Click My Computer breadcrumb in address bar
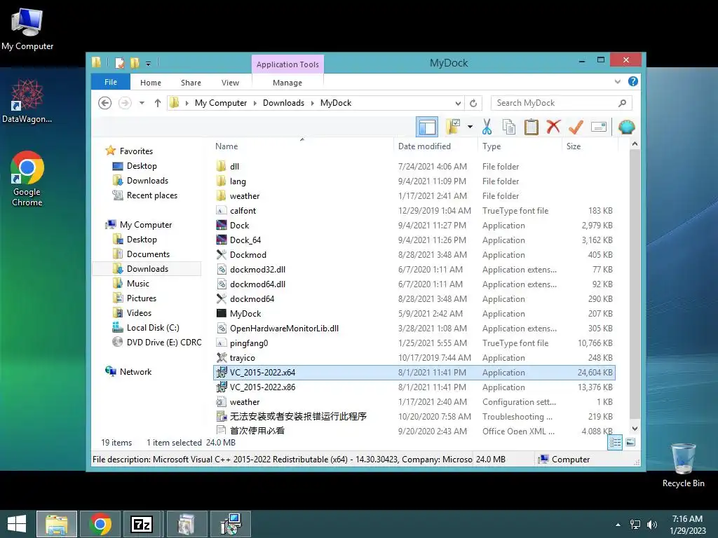 coord(221,103)
